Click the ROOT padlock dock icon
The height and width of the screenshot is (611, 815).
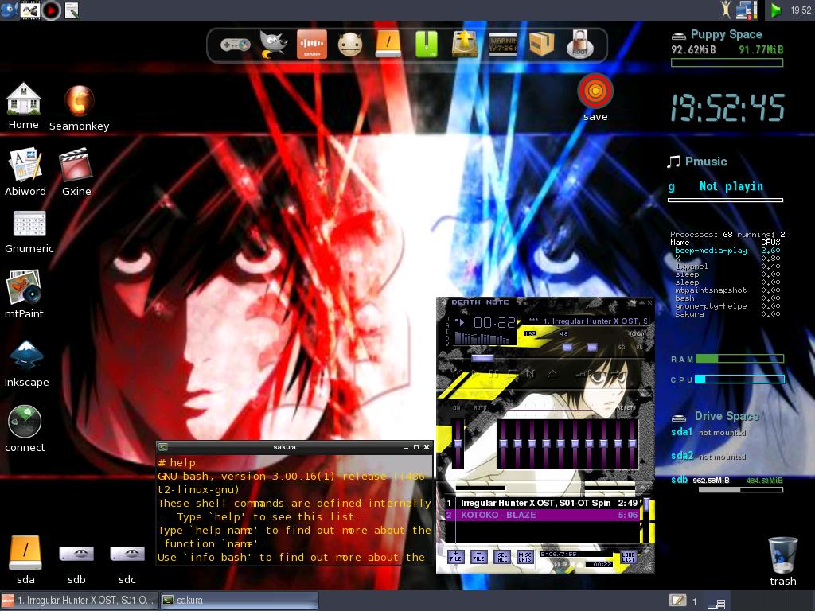tap(579, 45)
